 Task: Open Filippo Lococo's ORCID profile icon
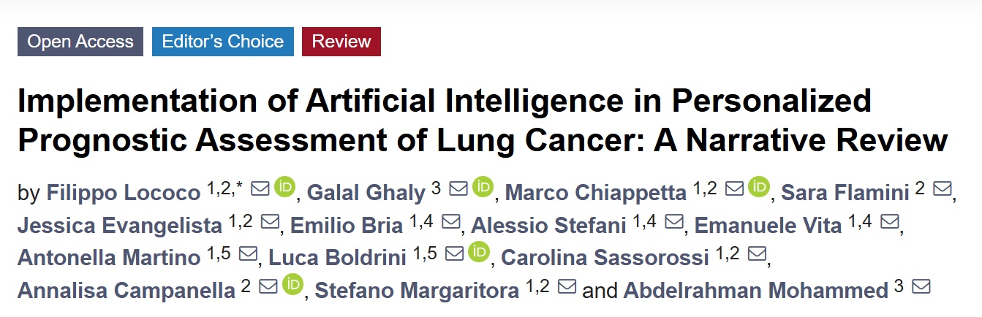tap(284, 188)
